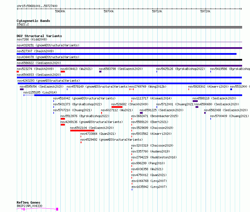Screen dimensions: 250x212
Task: Click the Cytogenetic Bands track title
Action: (x=33, y=21)
